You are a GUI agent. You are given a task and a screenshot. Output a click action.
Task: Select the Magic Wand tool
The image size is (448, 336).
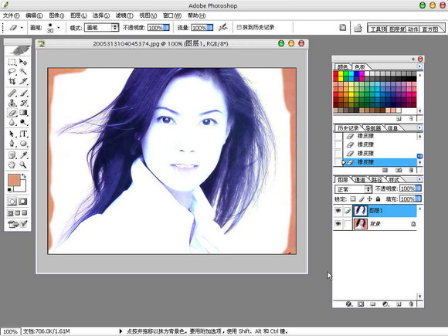(x=23, y=71)
